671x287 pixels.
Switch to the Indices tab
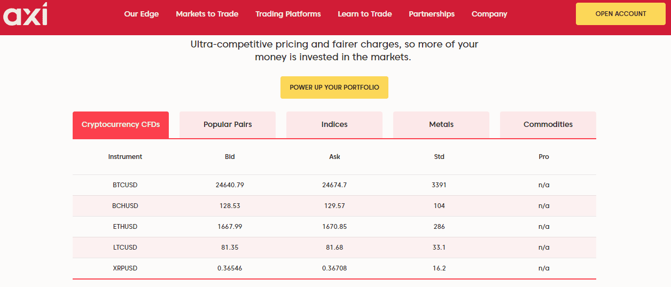coord(334,124)
